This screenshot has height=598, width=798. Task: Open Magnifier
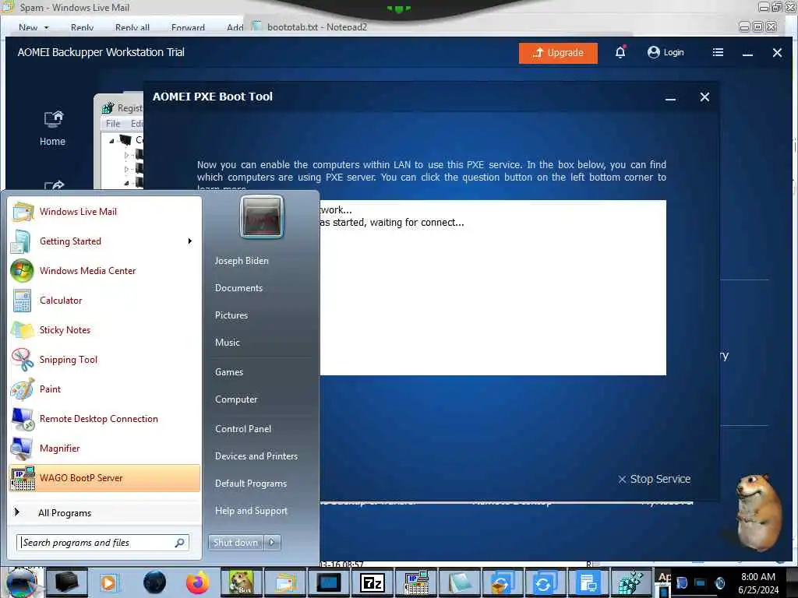point(104,448)
